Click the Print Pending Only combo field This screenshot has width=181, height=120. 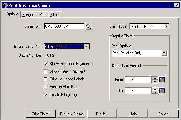point(139,53)
